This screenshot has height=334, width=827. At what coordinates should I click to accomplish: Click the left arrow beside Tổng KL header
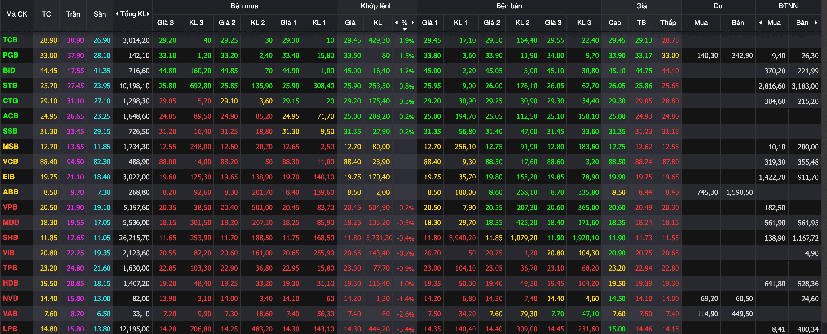click(117, 14)
